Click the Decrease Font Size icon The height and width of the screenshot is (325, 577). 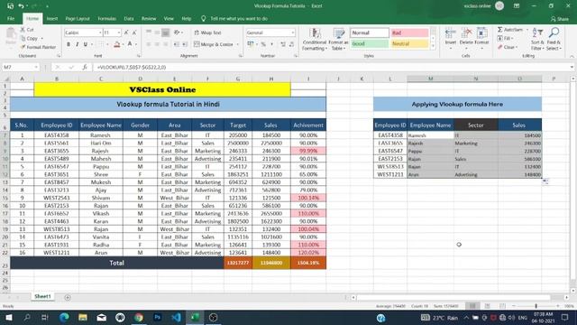pyautogui.click(x=134, y=32)
